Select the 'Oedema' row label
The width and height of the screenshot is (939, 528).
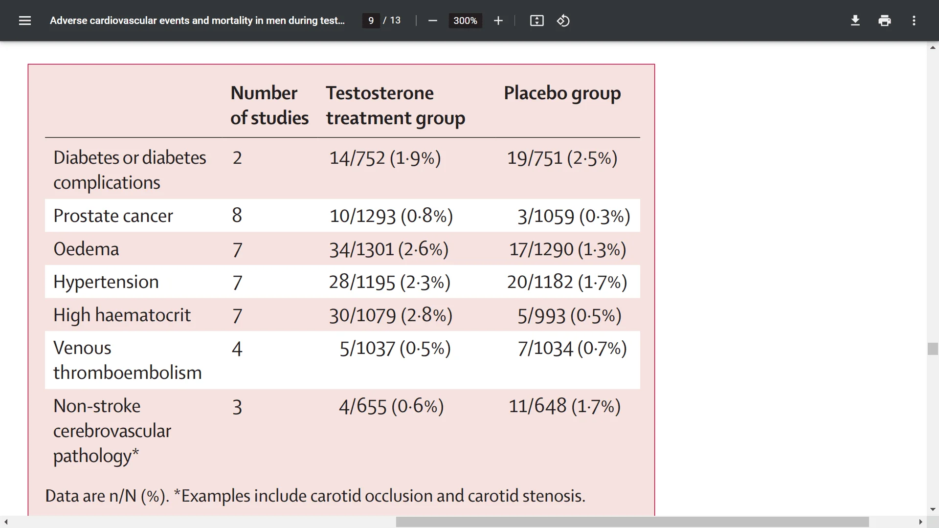click(86, 249)
